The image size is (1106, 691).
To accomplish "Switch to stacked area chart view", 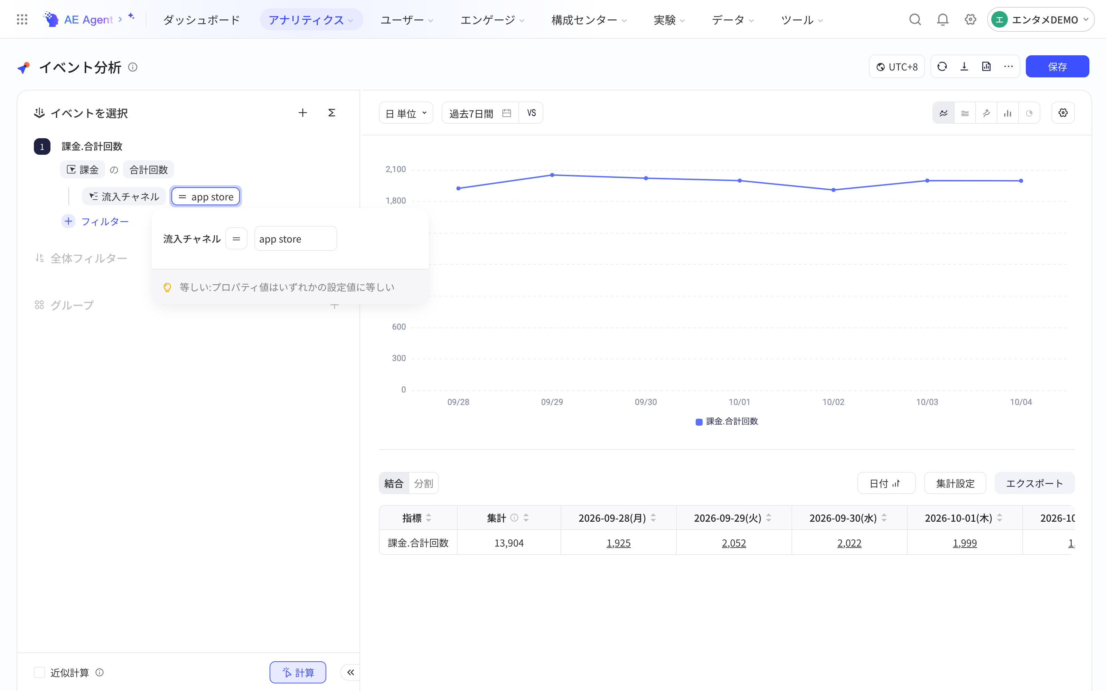I will pyautogui.click(x=965, y=113).
